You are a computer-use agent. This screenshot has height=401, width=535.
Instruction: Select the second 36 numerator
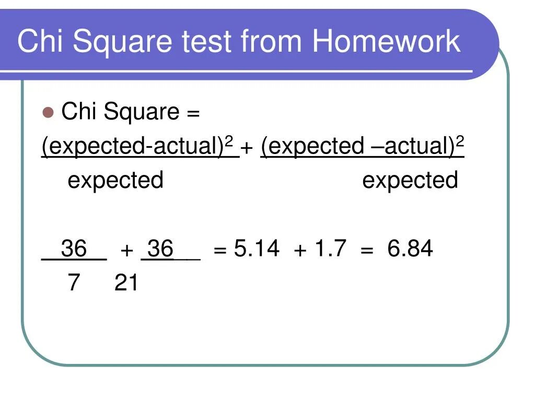160,249
